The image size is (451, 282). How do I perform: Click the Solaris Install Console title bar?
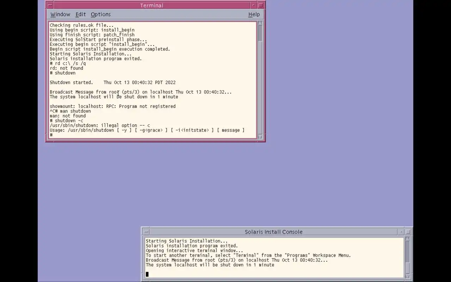(274, 232)
